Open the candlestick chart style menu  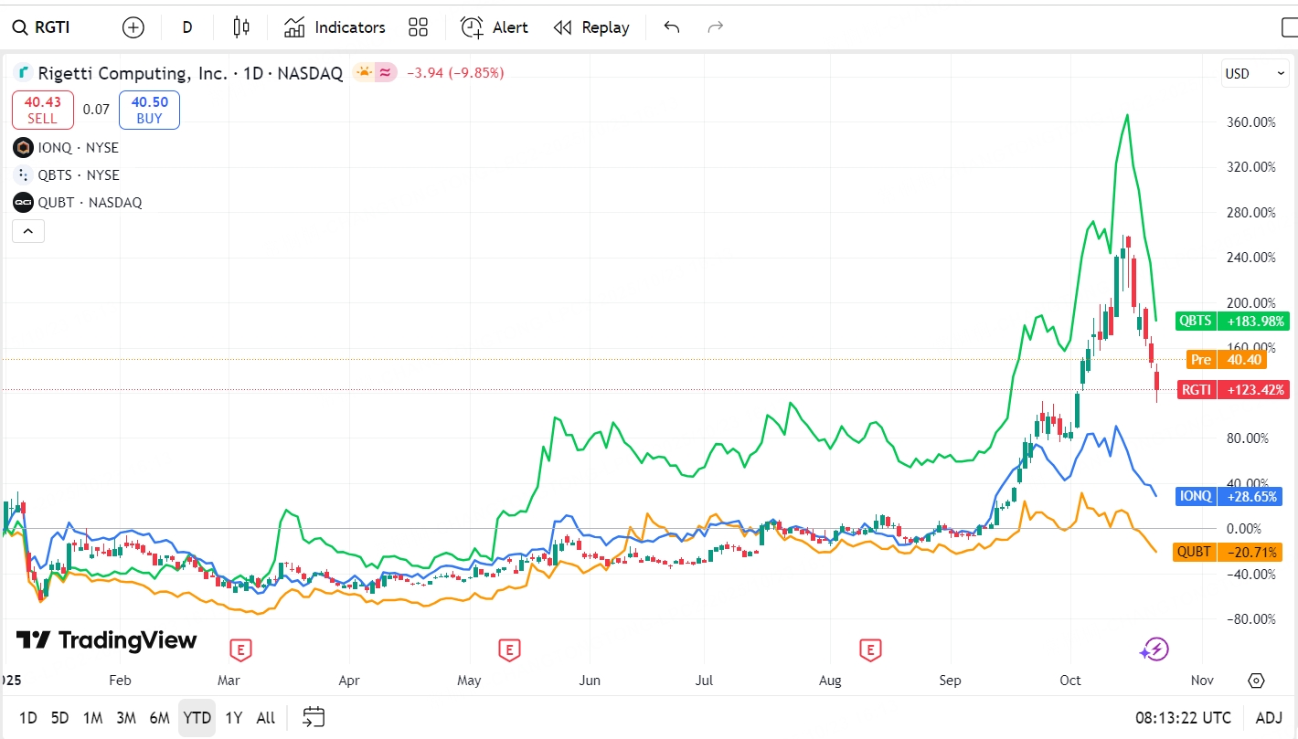[x=241, y=27]
